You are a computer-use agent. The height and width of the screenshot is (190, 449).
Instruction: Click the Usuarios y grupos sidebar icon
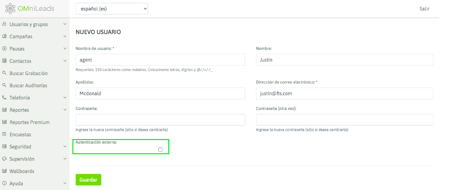coord(4,24)
